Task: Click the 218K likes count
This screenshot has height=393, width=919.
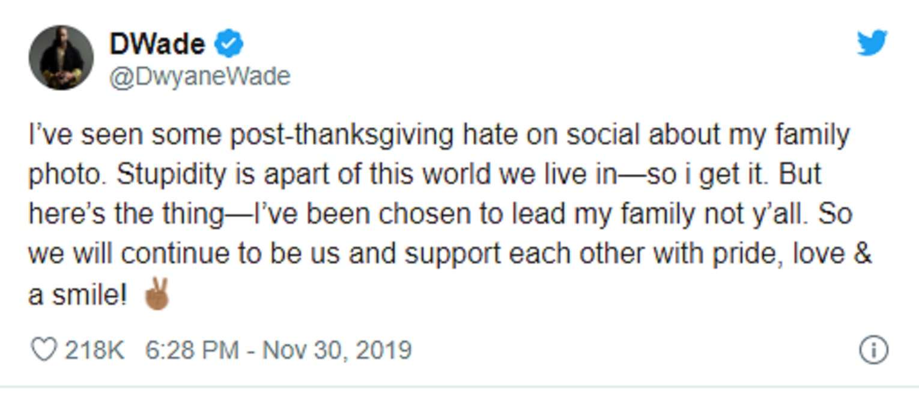Action: tap(95, 350)
